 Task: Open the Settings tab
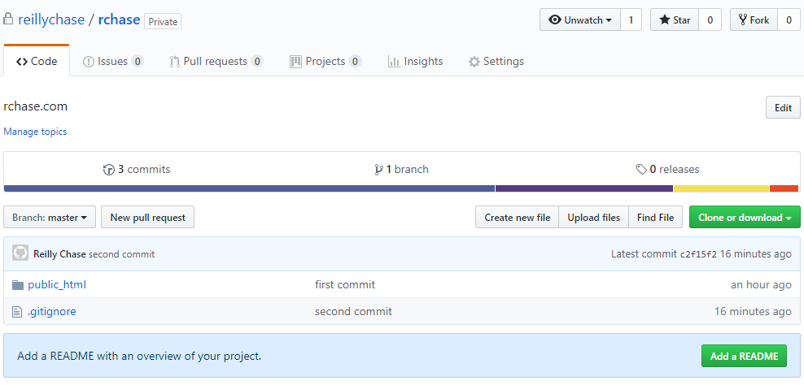point(496,62)
